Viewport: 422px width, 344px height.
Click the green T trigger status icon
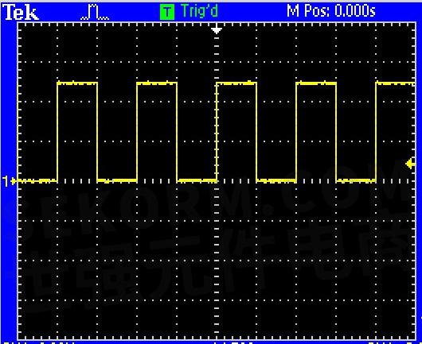coord(167,12)
